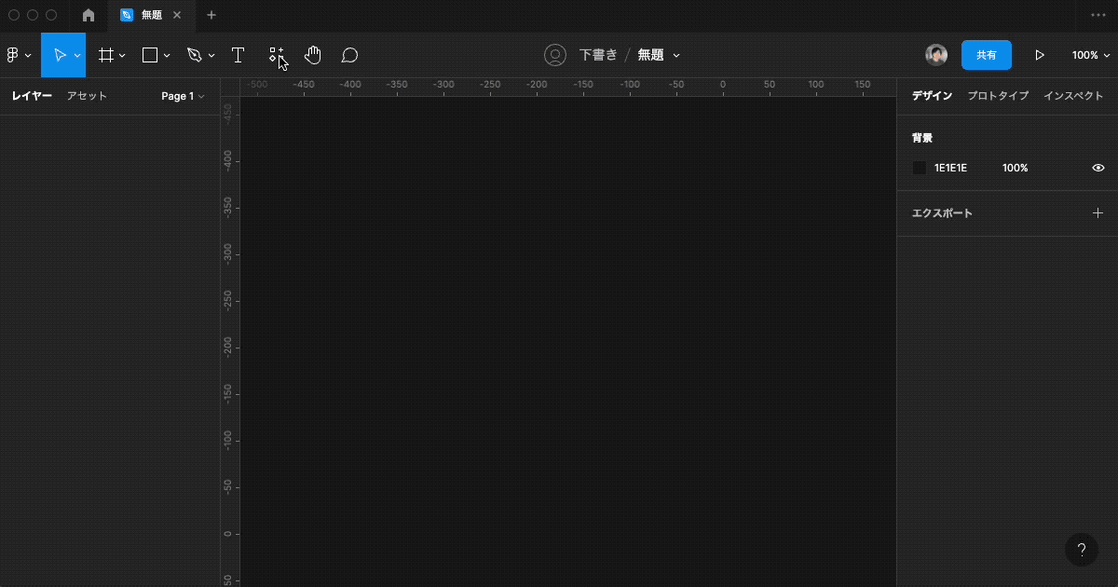Open the Page 1 pages dropdown

click(183, 96)
